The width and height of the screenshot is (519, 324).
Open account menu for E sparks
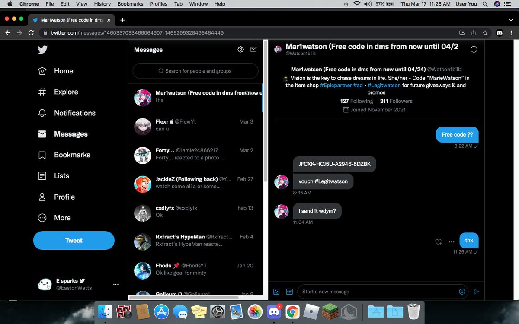115,284
